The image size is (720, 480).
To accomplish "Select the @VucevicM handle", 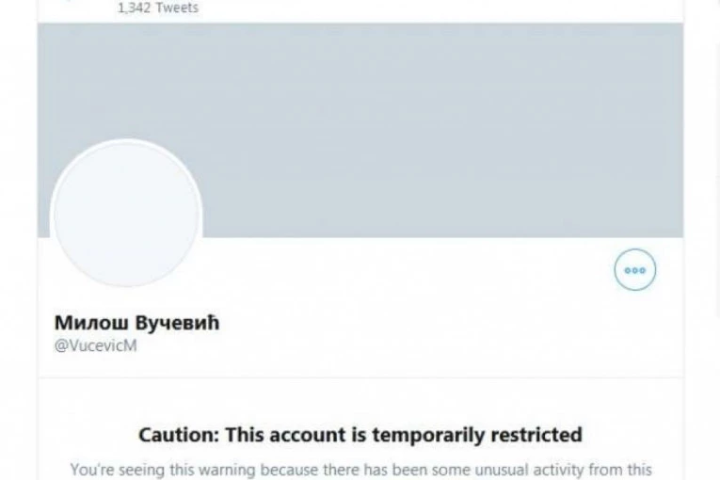I will tap(96, 346).
